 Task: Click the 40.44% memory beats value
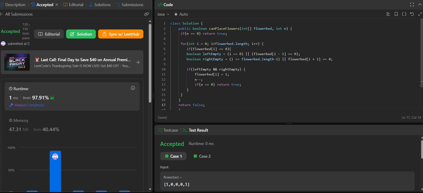pos(51,129)
